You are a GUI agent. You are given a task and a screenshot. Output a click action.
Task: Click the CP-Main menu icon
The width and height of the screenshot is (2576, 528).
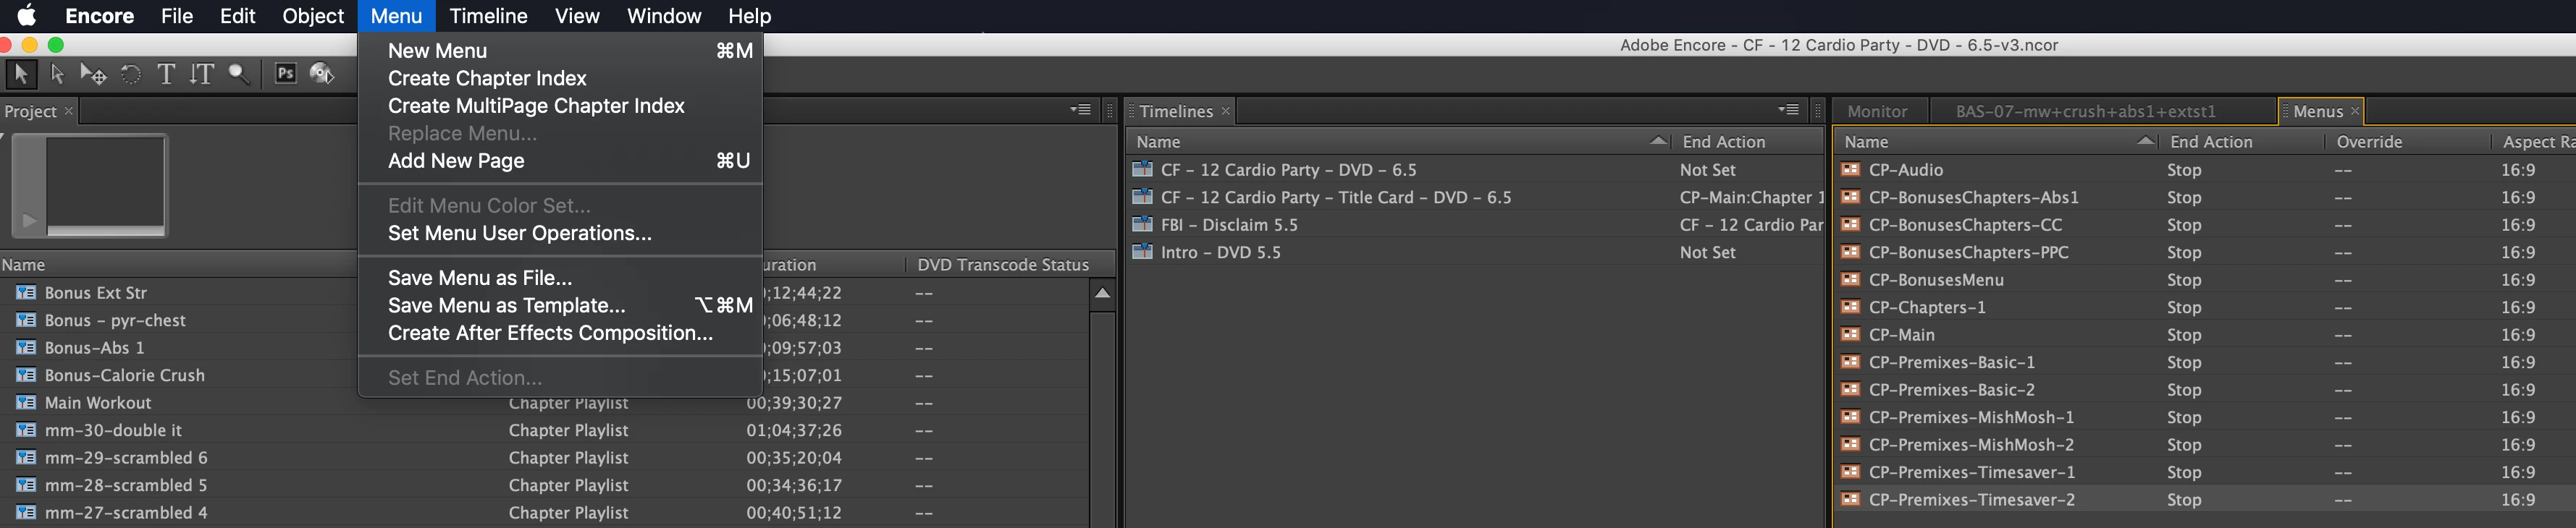(1850, 334)
